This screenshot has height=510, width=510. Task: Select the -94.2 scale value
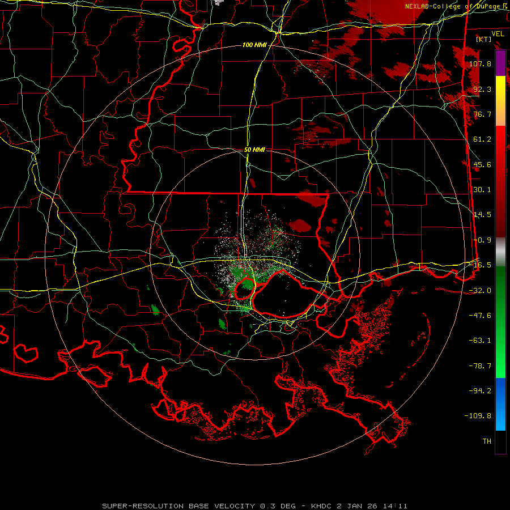(480, 390)
